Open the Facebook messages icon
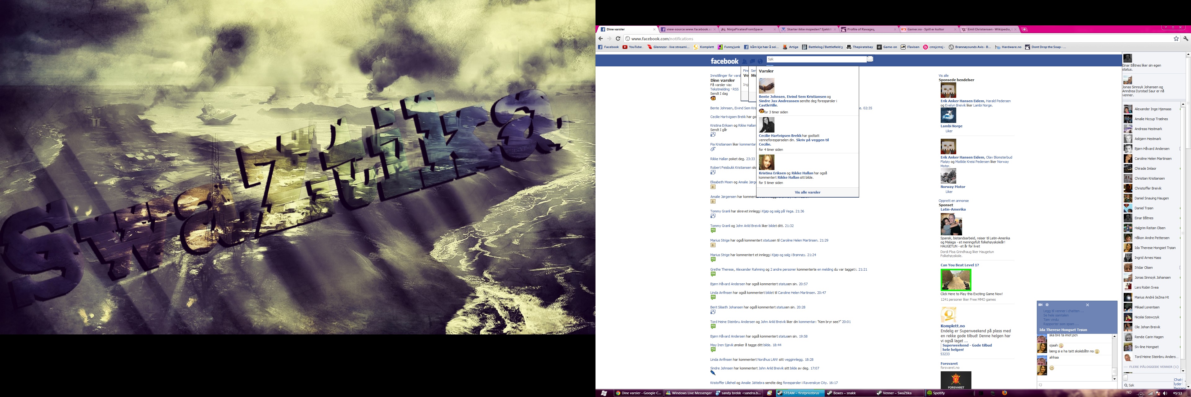Screen dimensions: 1191x397 [x=752, y=61]
